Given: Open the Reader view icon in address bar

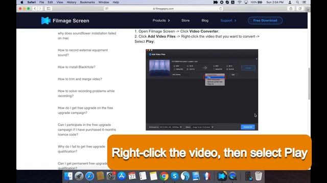Looking at the screenshot, I should coord(107,9).
